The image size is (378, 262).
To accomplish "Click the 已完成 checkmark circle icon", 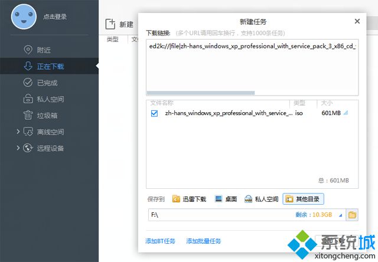I will pyautogui.click(x=28, y=83).
